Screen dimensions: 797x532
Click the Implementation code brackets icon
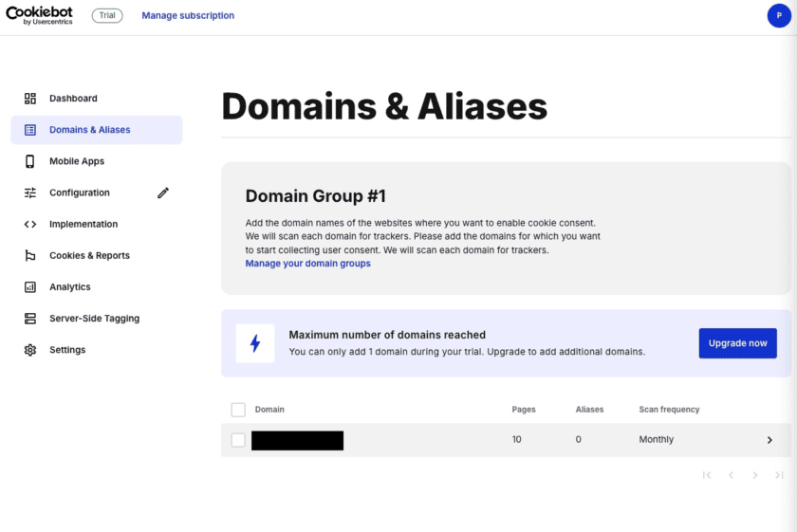pos(30,225)
